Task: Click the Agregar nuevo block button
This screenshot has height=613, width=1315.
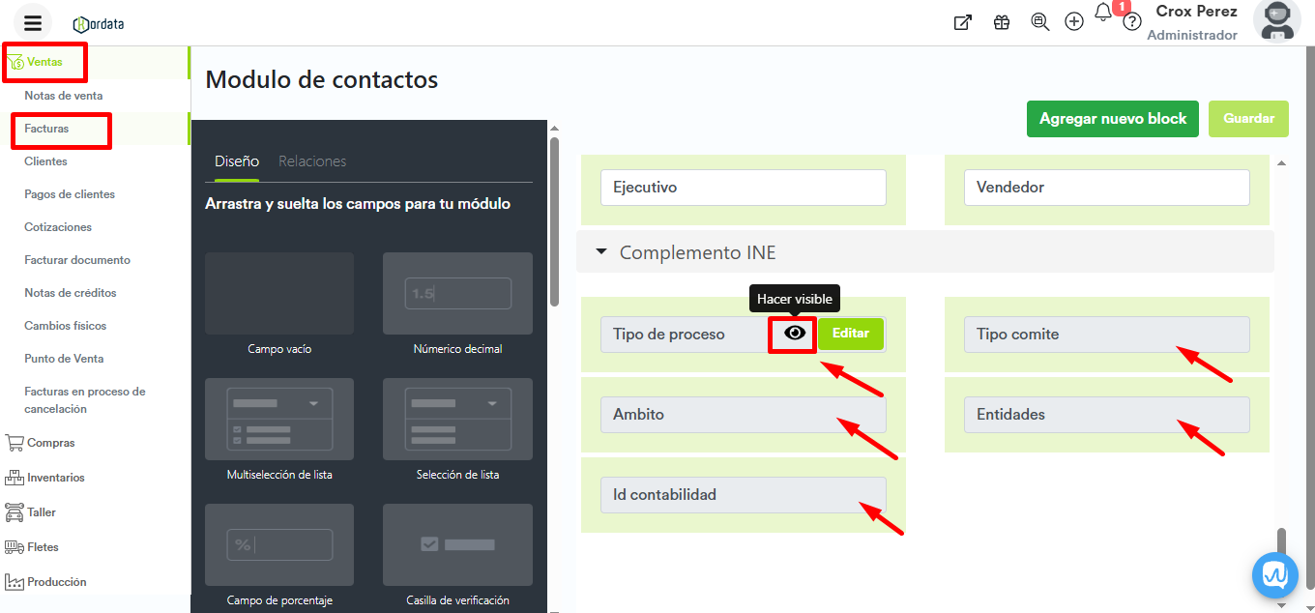Action: [1113, 119]
